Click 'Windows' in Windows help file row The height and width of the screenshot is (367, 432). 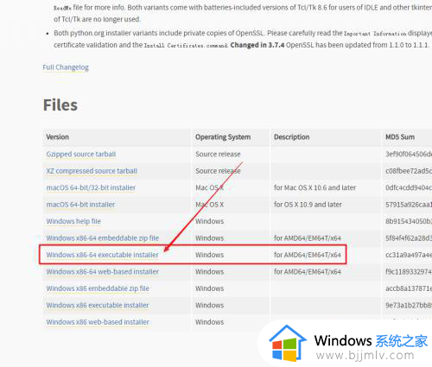coord(209,221)
